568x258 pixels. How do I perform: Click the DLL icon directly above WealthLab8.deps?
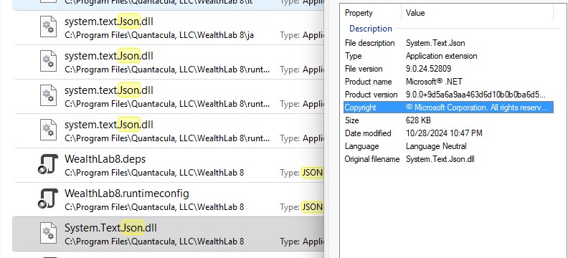pyautogui.click(x=48, y=130)
